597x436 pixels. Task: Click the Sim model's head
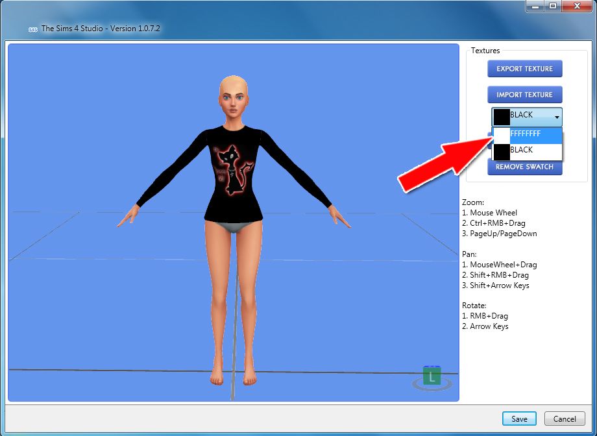coord(234,97)
